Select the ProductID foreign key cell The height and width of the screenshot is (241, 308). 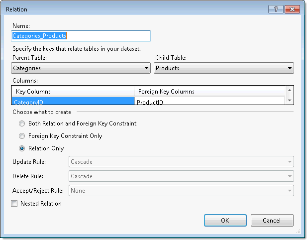pyautogui.click(x=209, y=102)
